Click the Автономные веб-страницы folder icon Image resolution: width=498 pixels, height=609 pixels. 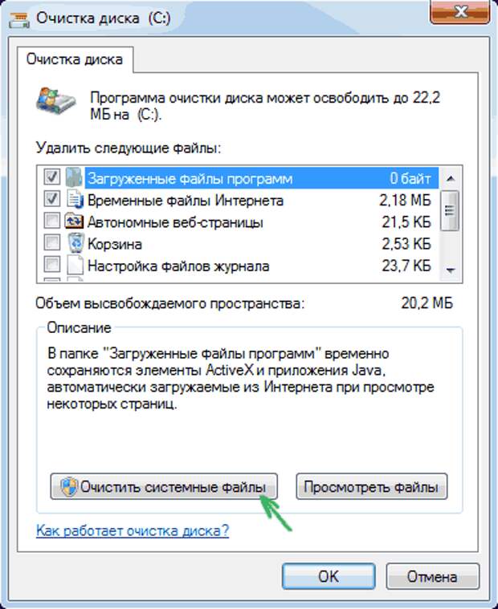coord(74,221)
